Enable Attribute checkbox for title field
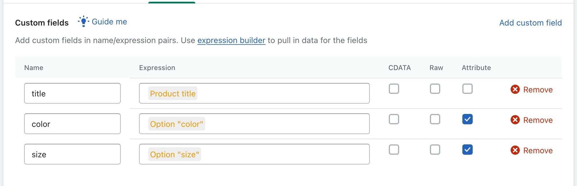The height and width of the screenshot is (186, 577). [467, 89]
